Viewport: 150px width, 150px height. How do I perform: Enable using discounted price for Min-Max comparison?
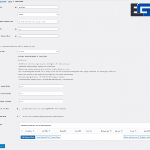[x=20, y=109]
